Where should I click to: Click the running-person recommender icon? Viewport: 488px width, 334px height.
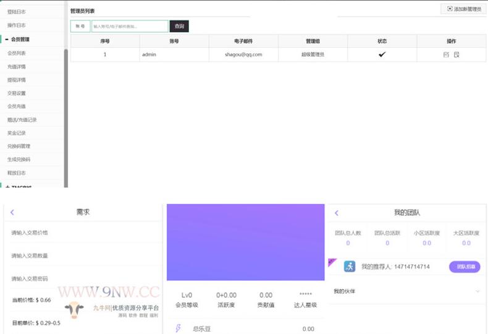coord(349,267)
